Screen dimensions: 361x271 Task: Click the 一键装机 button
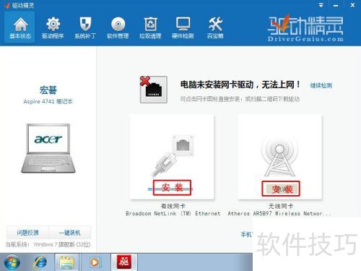coord(70,233)
